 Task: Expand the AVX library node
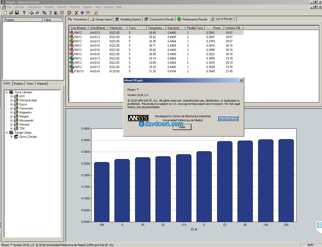11,96
